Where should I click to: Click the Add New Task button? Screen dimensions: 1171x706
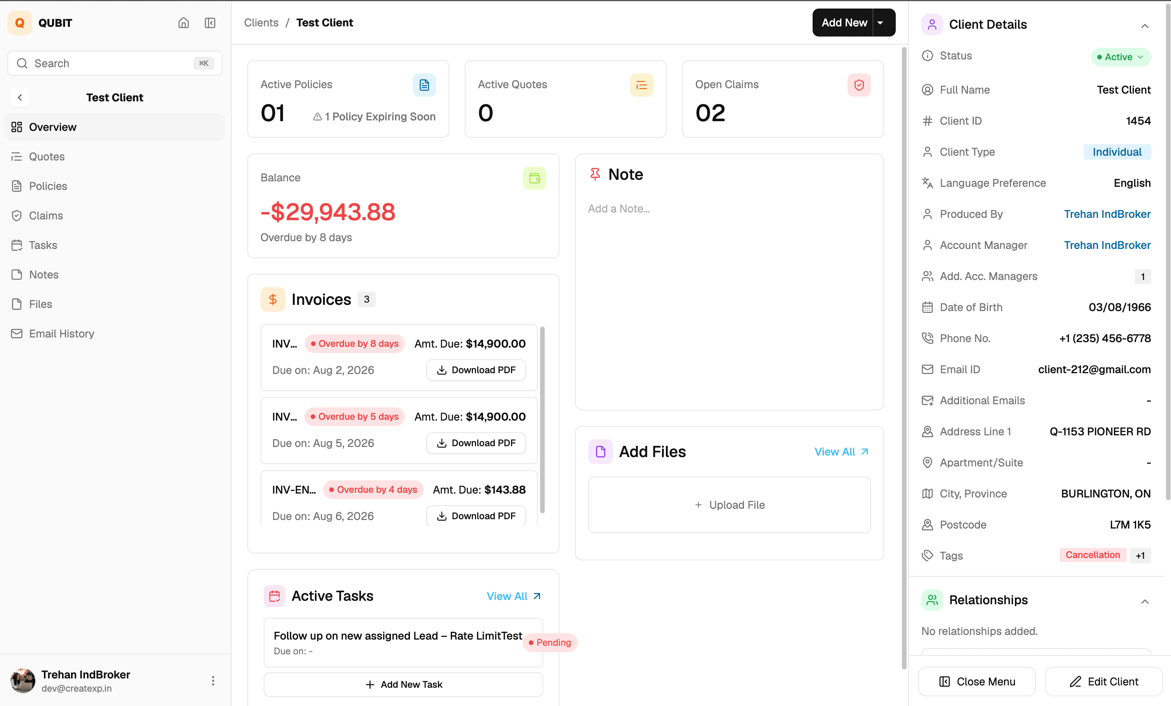click(x=403, y=684)
